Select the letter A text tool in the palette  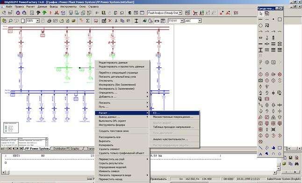[x=260, y=154]
